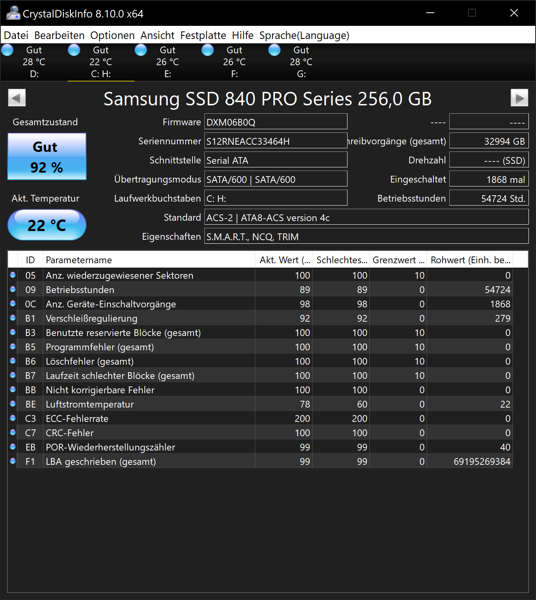The height and width of the screenshot is (600, 536).
Task: Click the status dot for attribute B1
Action: coord(13,318)
